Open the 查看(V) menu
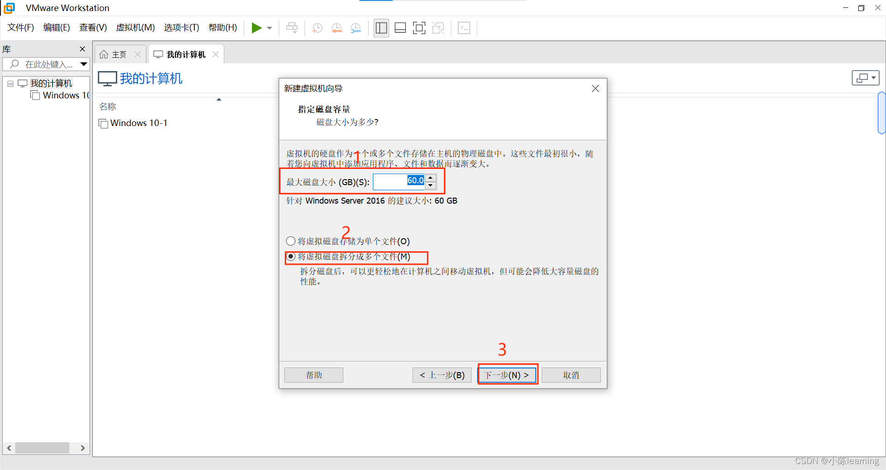 click(93, 28)
